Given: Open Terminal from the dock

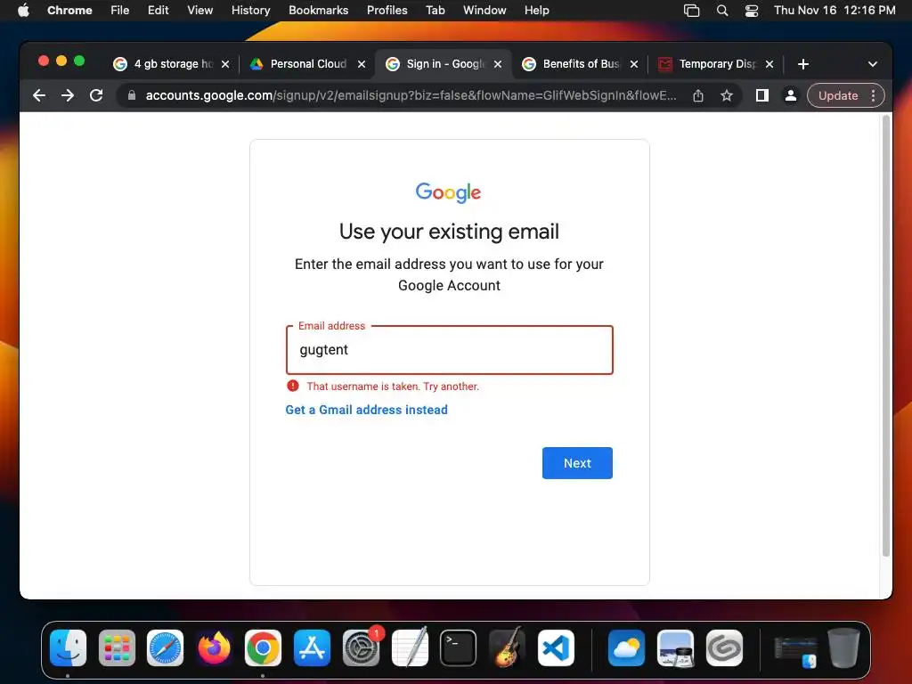Looking at the screenshot, I should [458, 648].
